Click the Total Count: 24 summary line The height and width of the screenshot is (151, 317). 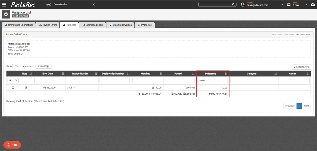point(16,54)
